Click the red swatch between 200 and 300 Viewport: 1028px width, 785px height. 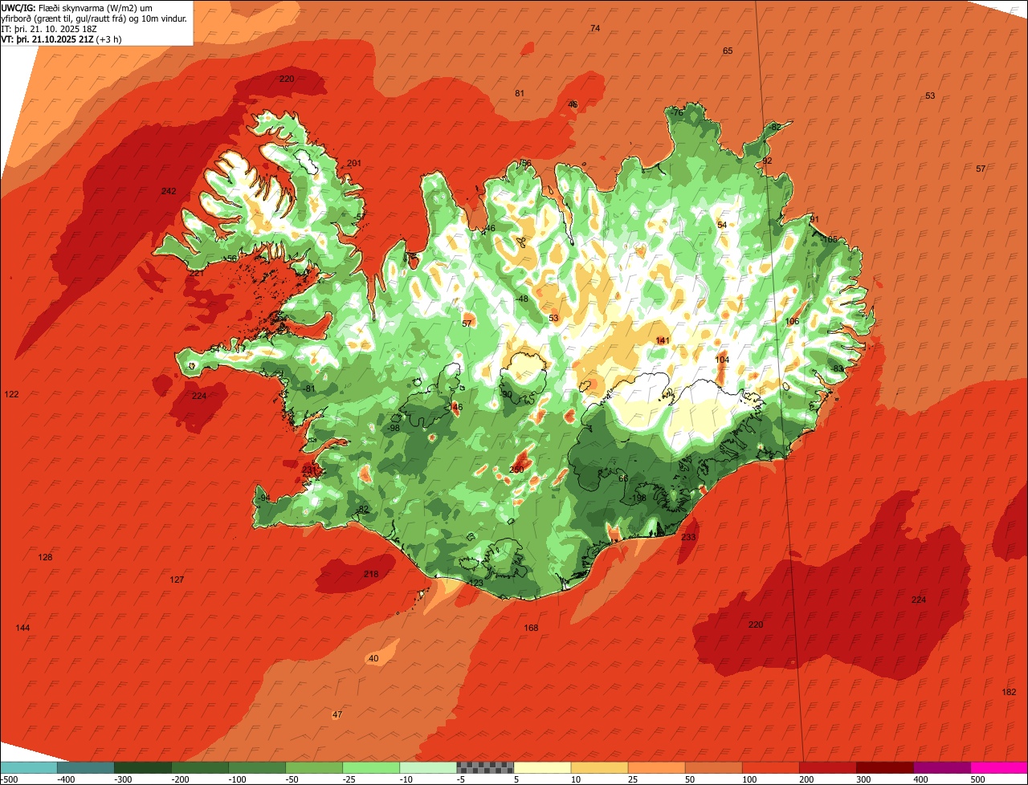(827, 767)
